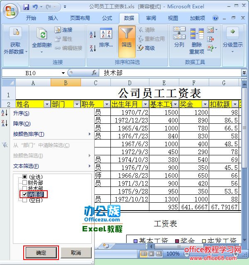Switch to Normal view in status bar
249x265 pixels.
pos(144,253)
